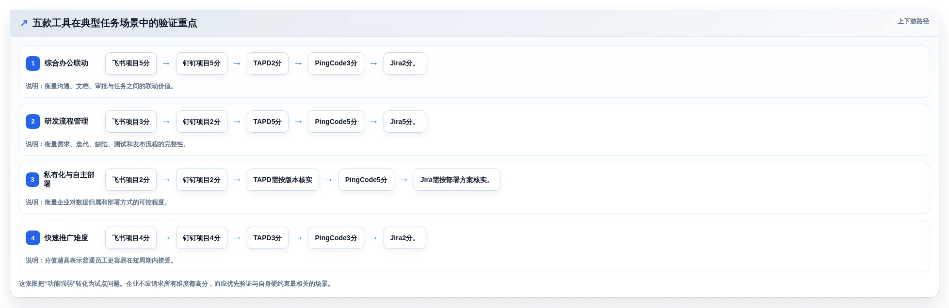The width and height of the screenshot is (949, 308).
Task: Click PingCode5分 chip in 研发流程管理
Action: [336, 122]
